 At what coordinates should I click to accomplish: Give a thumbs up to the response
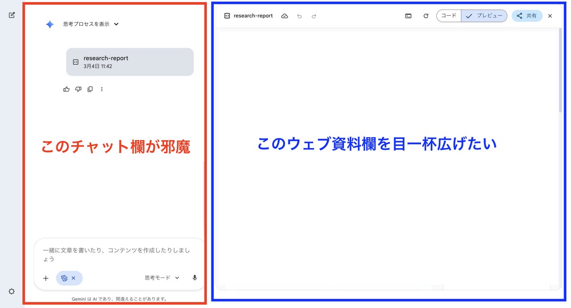coord(66,89)
